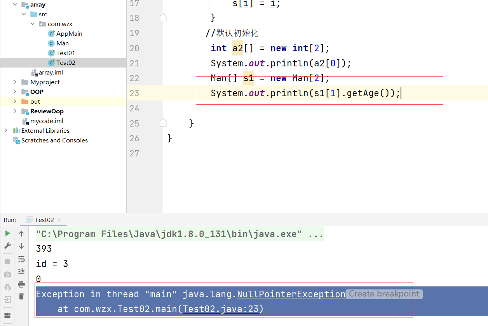Click AppMain class icon in tree
The image size is (488, 326).
point(51,33)
